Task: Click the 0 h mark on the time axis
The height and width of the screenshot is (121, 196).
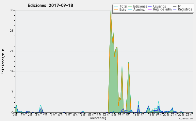Action: [x=15, y=114]
